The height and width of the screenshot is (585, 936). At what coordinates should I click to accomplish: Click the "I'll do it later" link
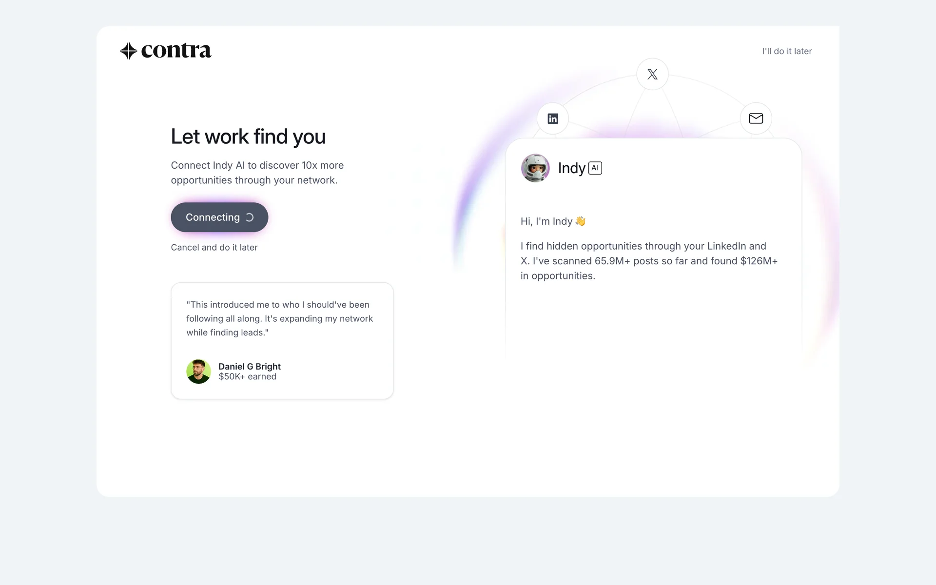click(x=787, y=51)
